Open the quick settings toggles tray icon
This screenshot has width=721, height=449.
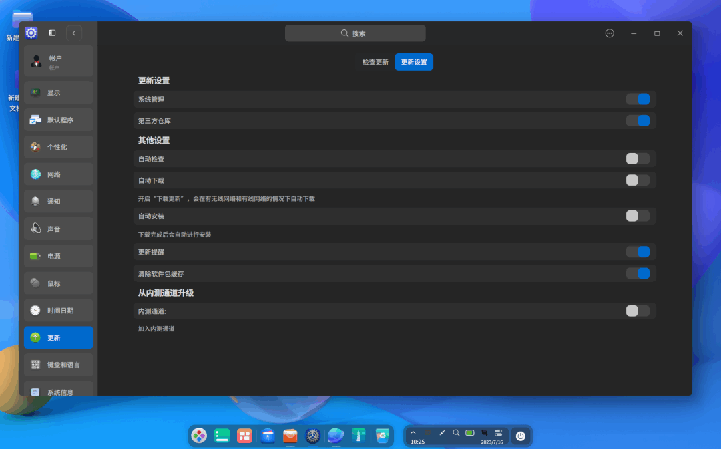tap(499, 433)
